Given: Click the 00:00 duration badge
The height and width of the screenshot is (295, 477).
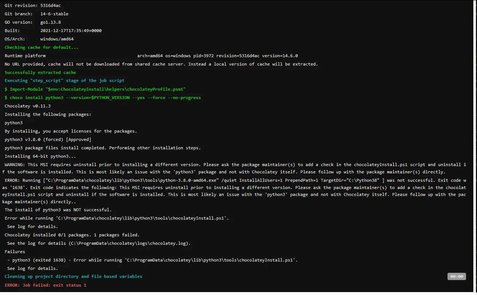Looking at the screenshot, I should (x=457, y=276).
